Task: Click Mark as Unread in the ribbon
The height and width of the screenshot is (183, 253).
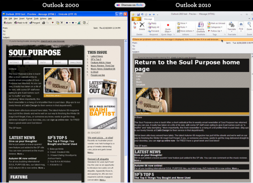Action: (216, 23)
